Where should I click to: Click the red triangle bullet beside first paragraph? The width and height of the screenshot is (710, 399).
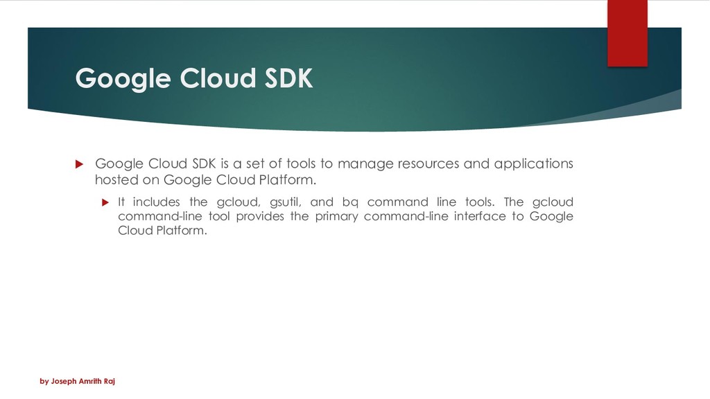coord(79,163)
